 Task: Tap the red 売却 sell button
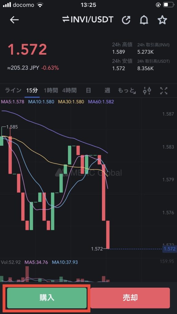[x=130, y=298]
